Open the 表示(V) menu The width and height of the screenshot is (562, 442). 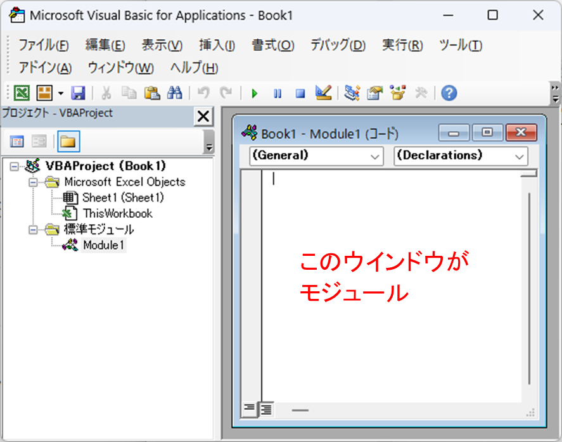pos(162,45)
